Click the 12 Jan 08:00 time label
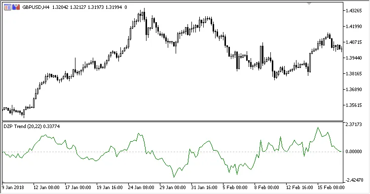This screenshot has height=194, width=370. (x=46, y=188)
